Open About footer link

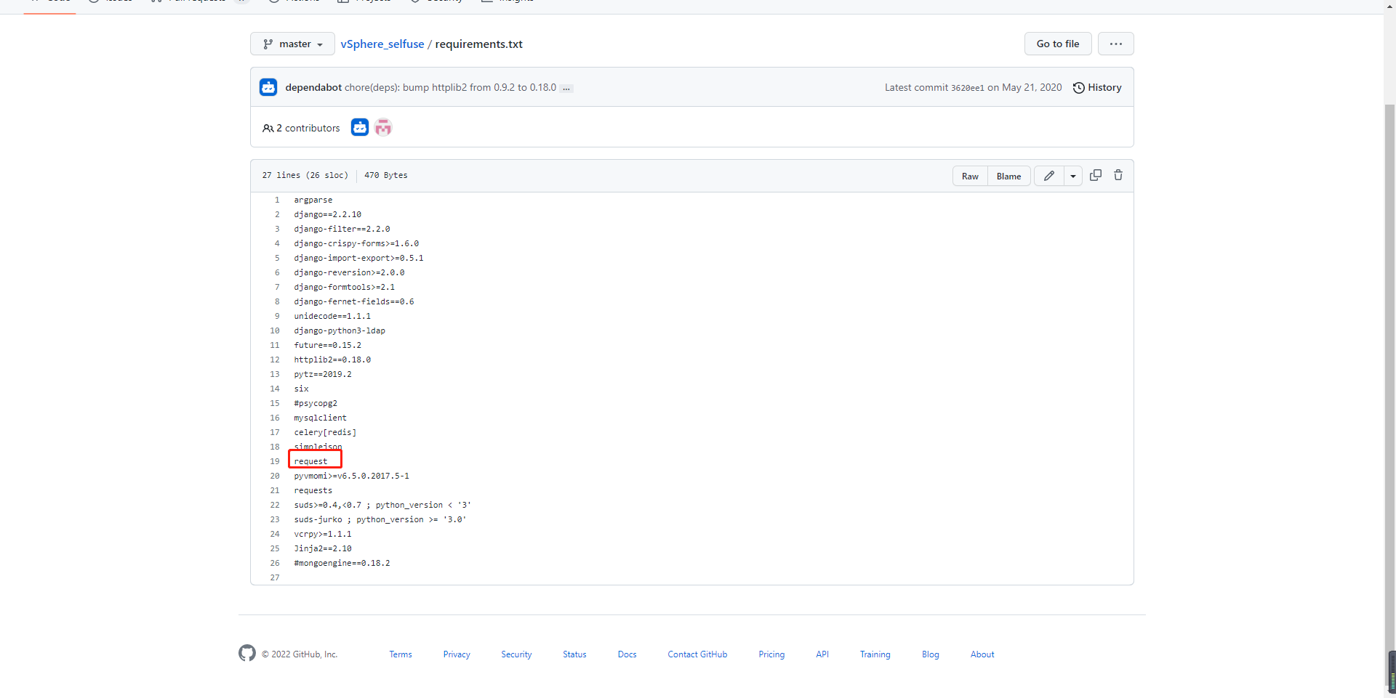[x=982, y=654]
